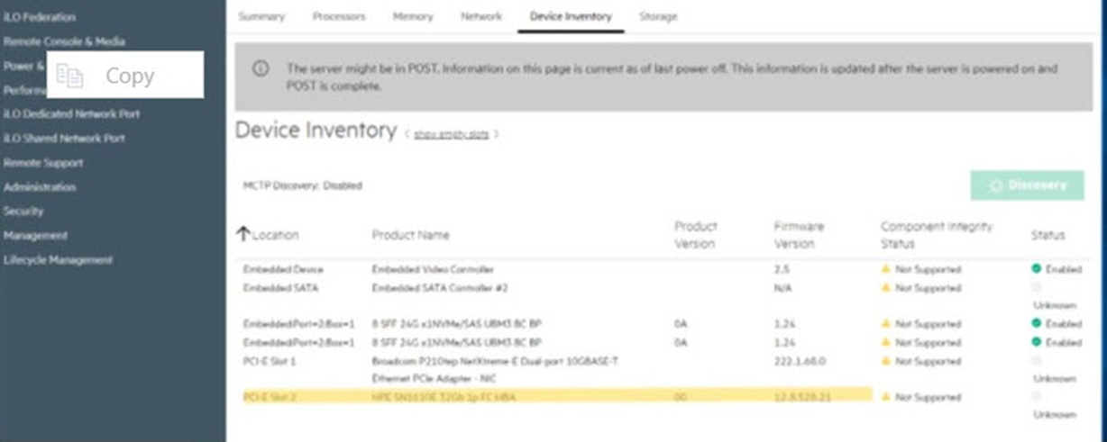Image resolution: width=1107 pixels, height=442 pixels.
Task: Click green Enabled icon for Embedded Video Controller
Action: [1037, 268]
